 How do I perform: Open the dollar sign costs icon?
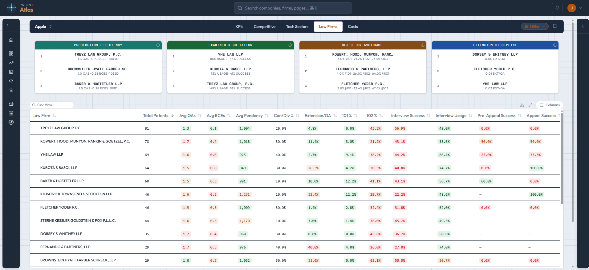coord(11,90)
